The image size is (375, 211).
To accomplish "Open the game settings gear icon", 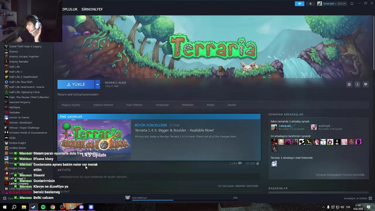I will pyautogui.click(x=349, y=84).
